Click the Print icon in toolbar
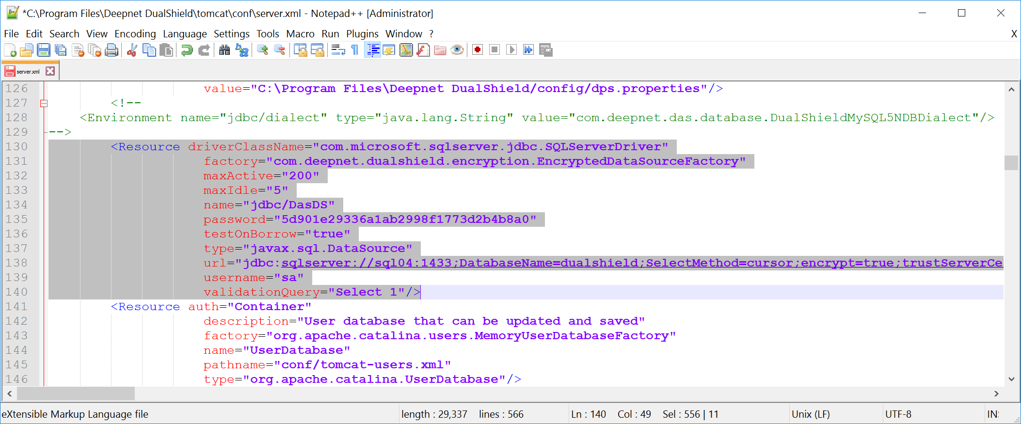This screenshot has width=1021, height=424. tap(112, 50)
